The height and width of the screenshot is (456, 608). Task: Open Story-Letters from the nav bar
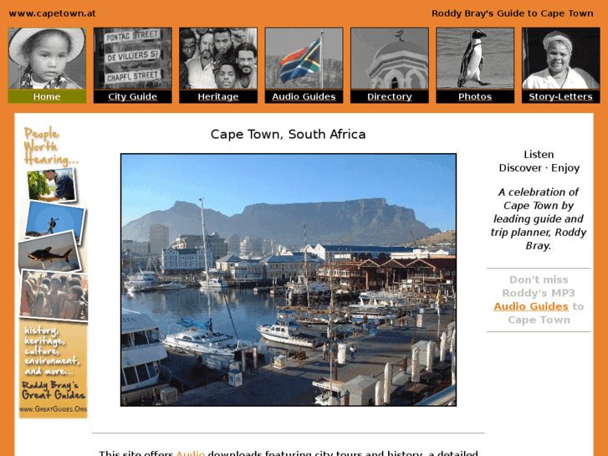pyautogui.click(x=561, y=96)
